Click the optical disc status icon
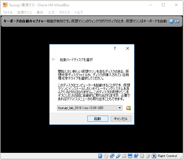184x160 pixels. tap(106, 156)
